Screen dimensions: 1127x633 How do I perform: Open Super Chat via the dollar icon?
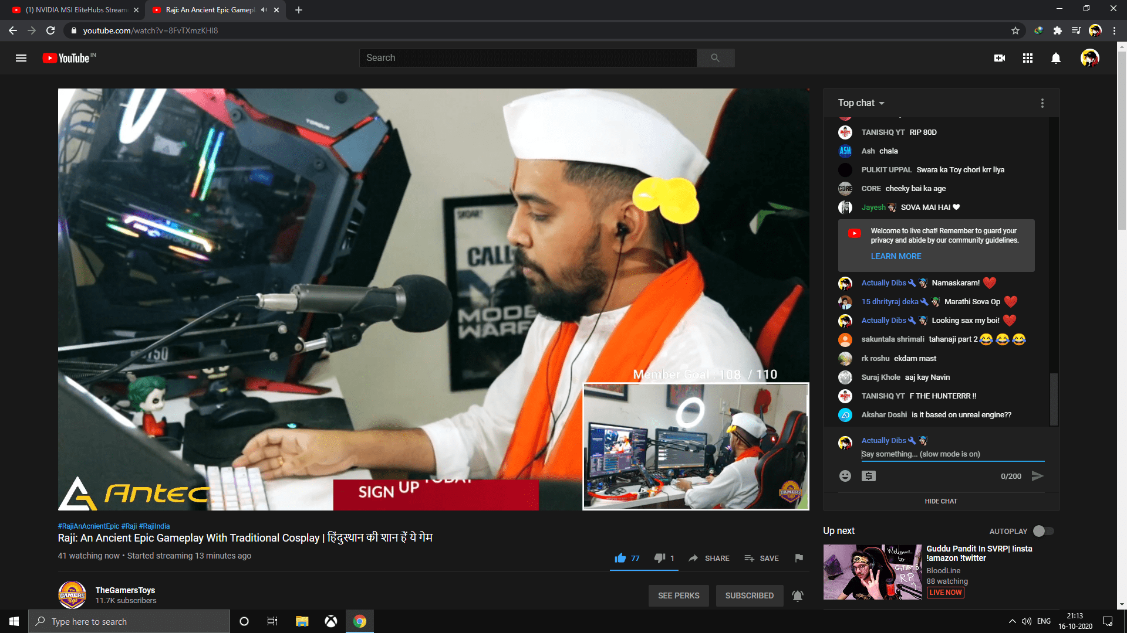tap(869, 476)
